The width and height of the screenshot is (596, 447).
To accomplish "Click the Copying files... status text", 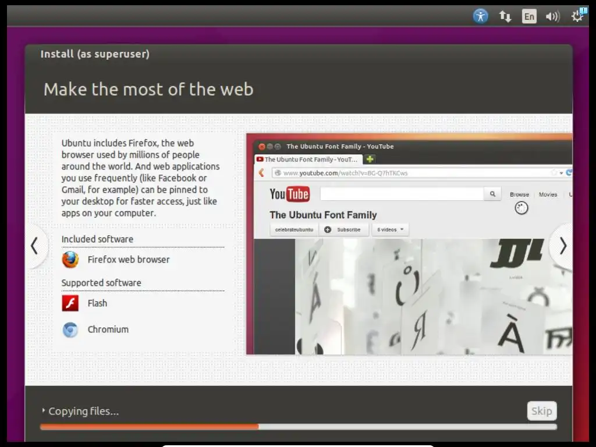I will (x=84, y=411).
